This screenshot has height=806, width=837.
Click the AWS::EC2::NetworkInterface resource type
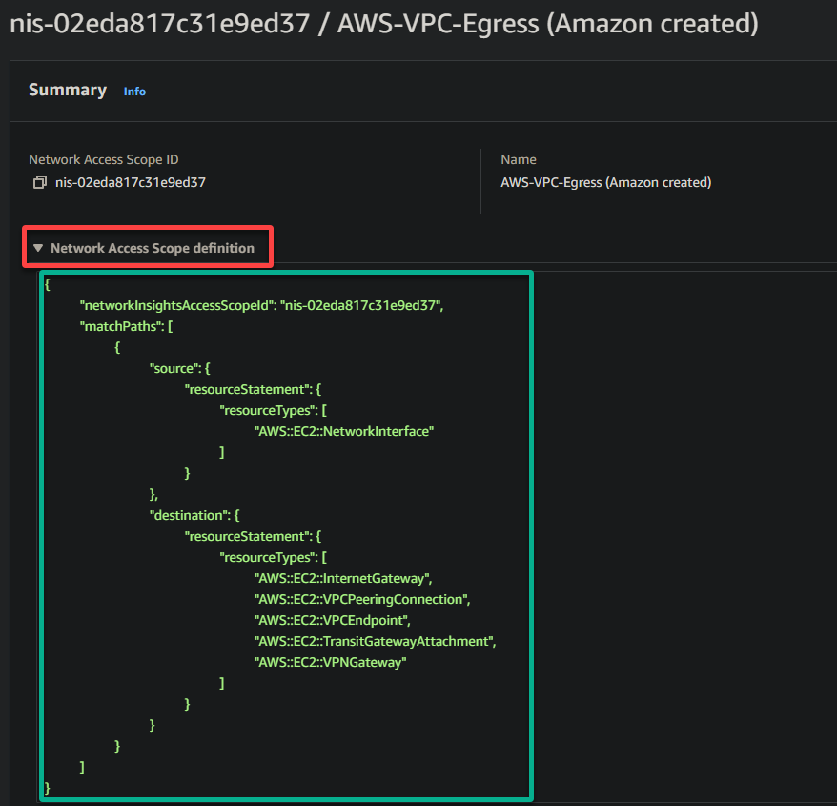(344, 431)
